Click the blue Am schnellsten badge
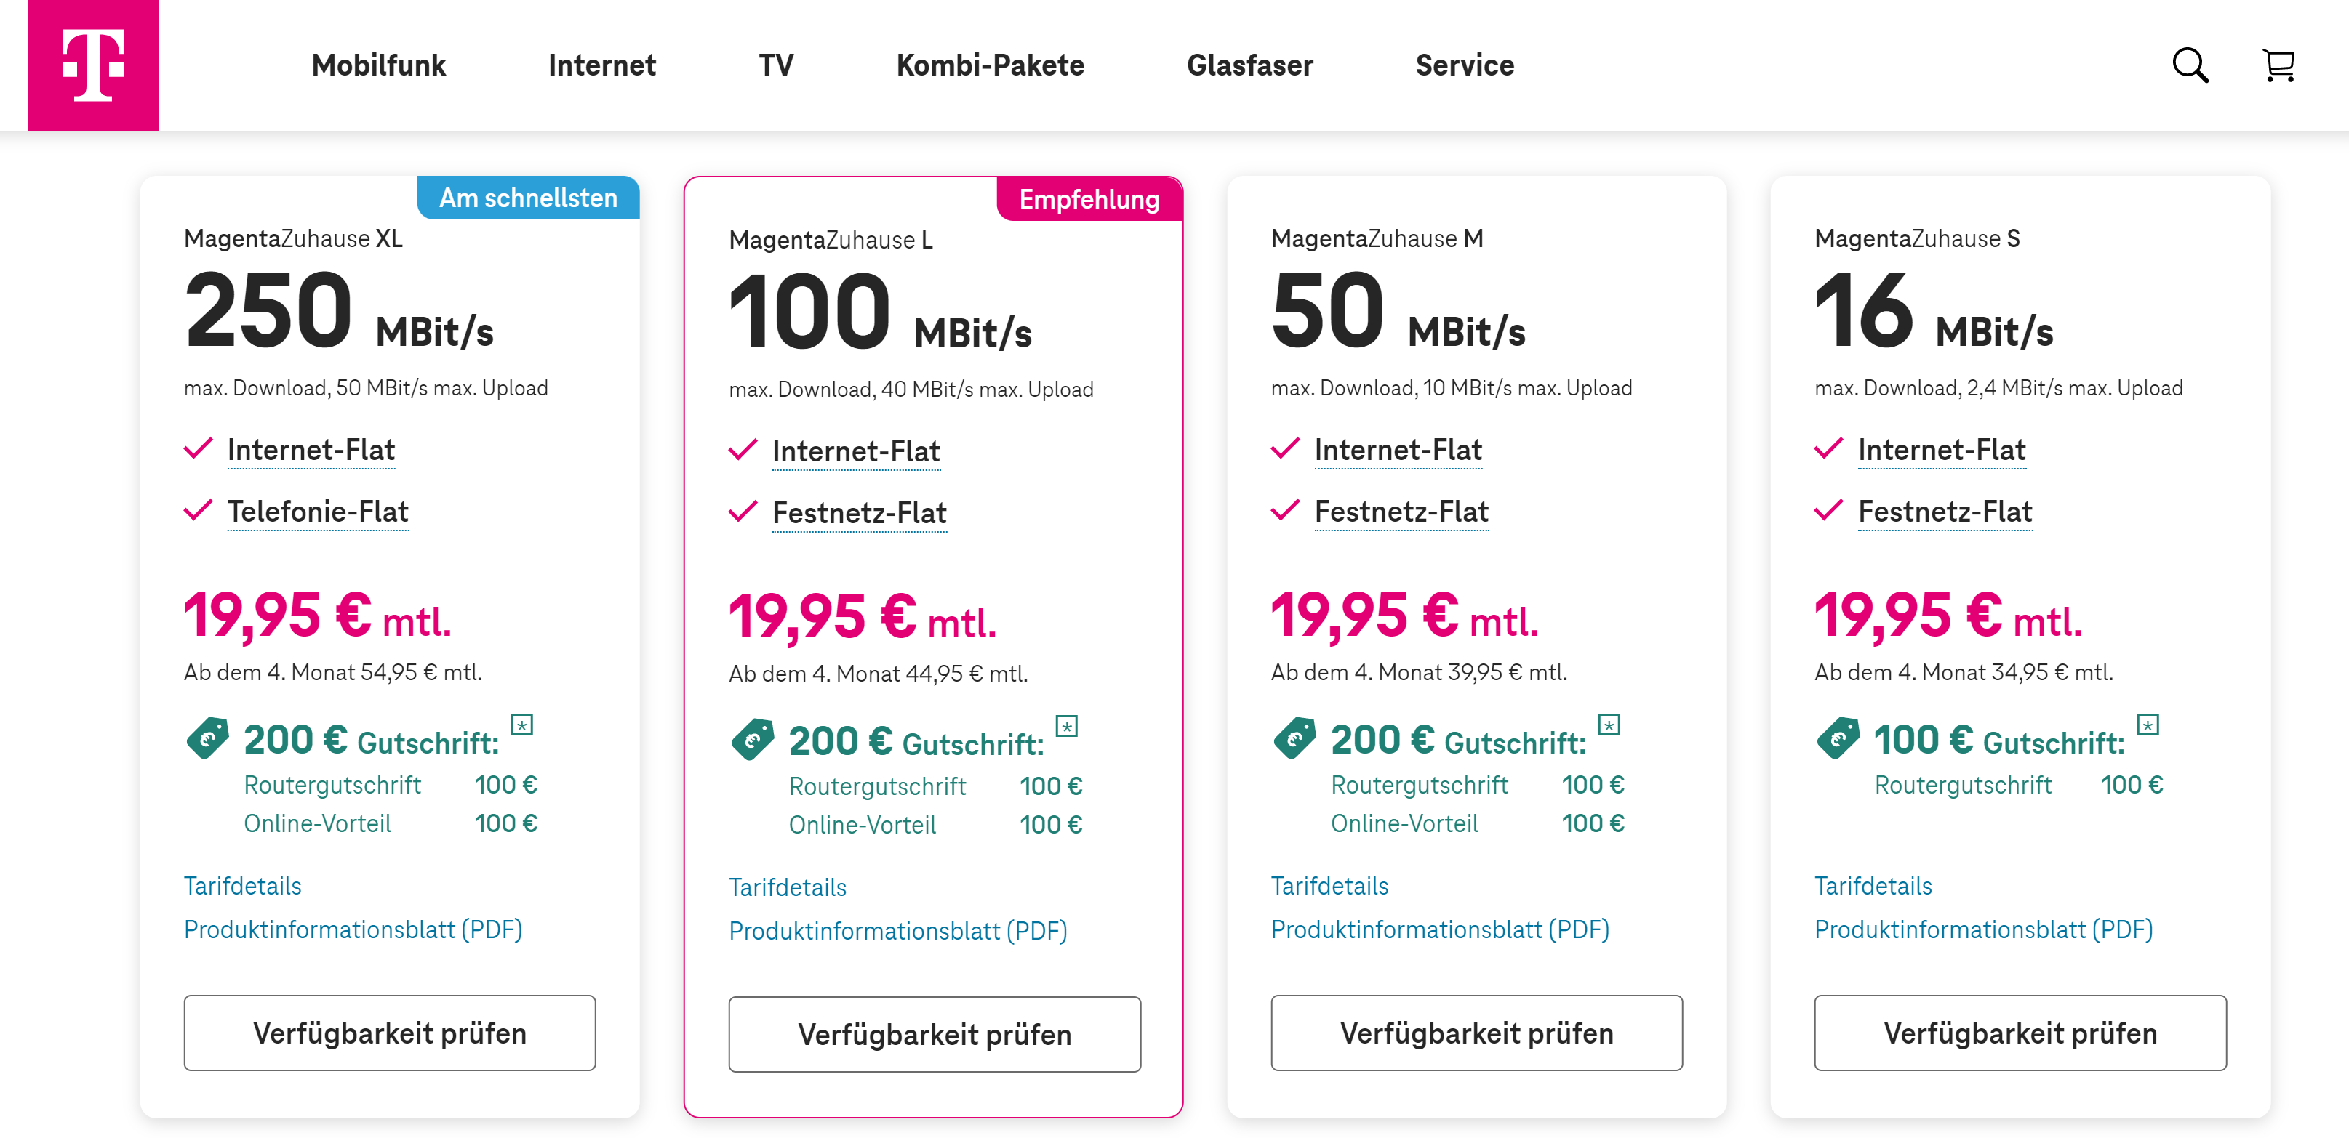 [528, 198]
